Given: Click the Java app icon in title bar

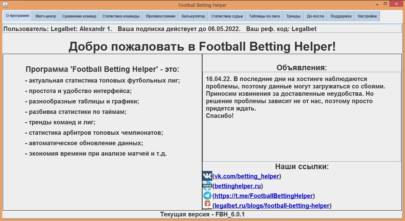Looking at the screenshot, I should 5,5.
